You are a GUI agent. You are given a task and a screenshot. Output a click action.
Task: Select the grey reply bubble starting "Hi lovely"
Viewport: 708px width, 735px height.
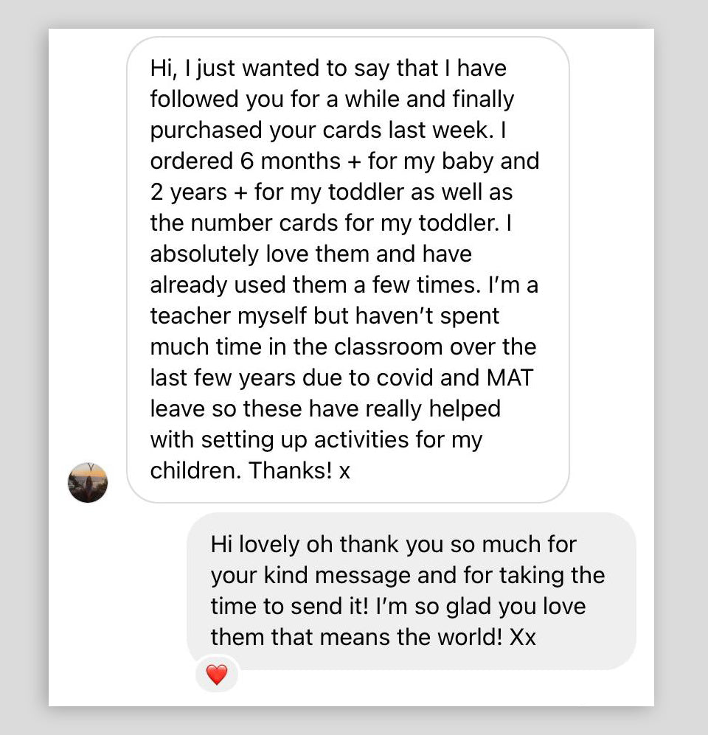pos(411,591)
